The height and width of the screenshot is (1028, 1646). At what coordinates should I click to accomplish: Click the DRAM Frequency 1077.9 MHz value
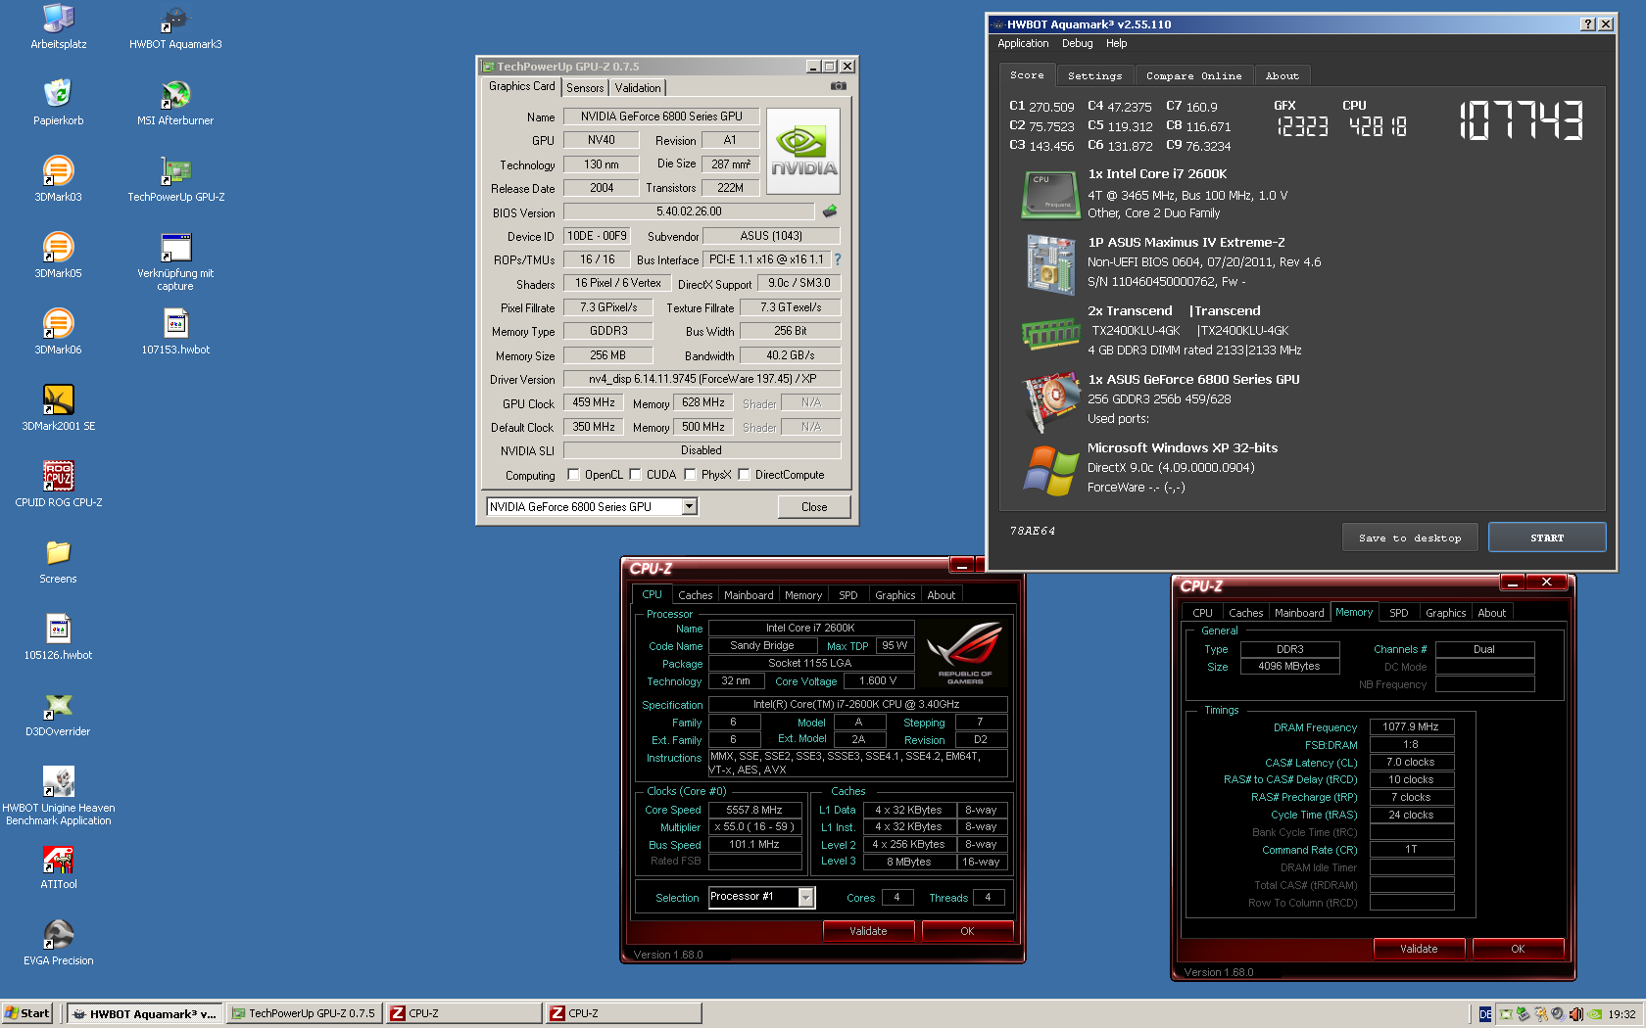tap(1411, 726)
